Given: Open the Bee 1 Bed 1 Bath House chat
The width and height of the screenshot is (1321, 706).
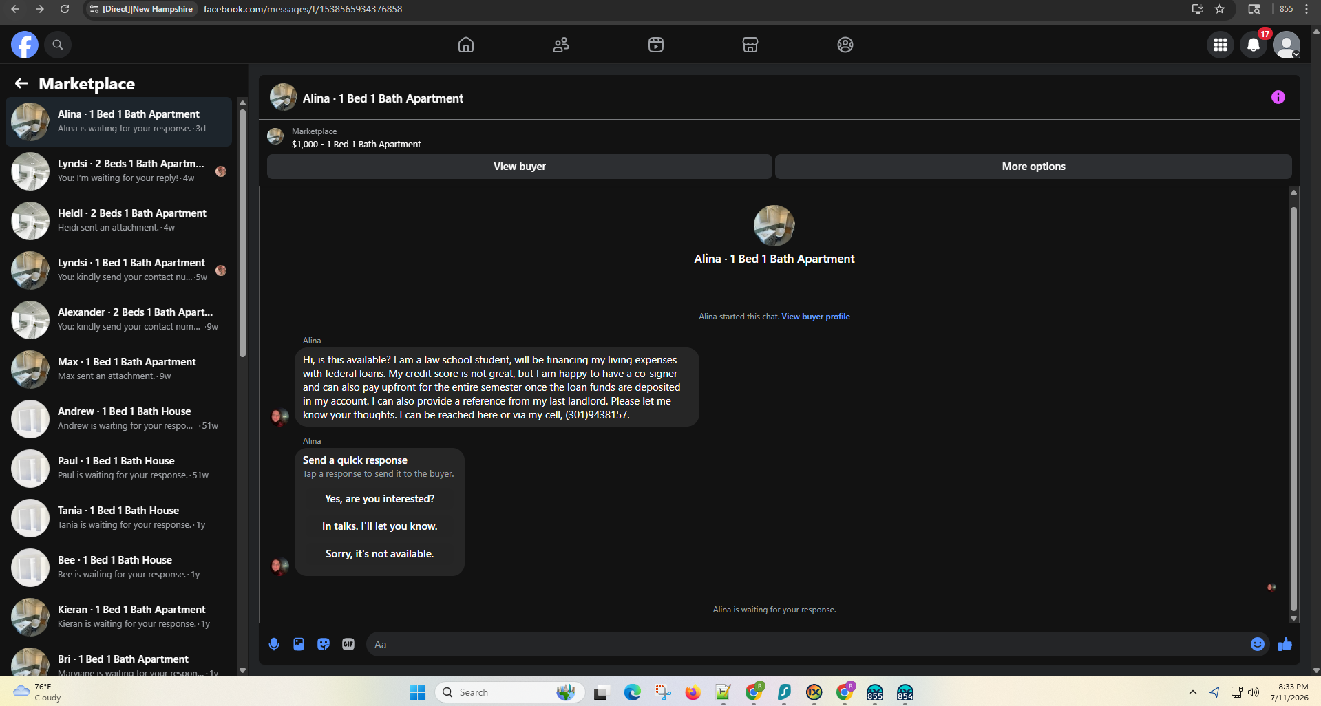Looking at the screenshot, I should point(118,568).
